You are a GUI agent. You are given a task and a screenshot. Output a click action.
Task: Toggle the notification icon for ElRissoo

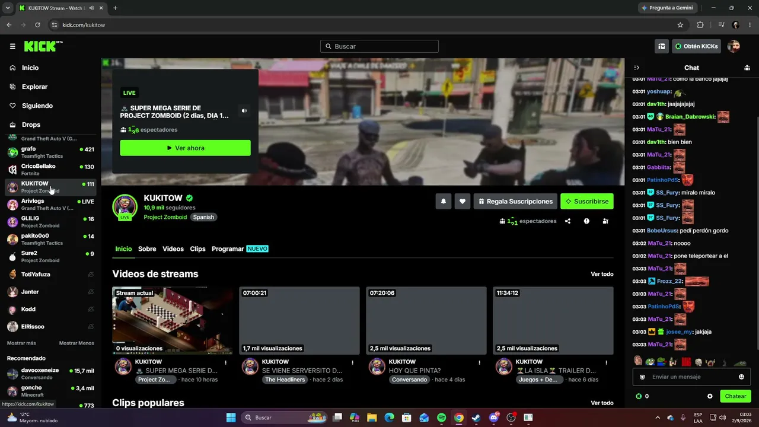coord(91,327)
